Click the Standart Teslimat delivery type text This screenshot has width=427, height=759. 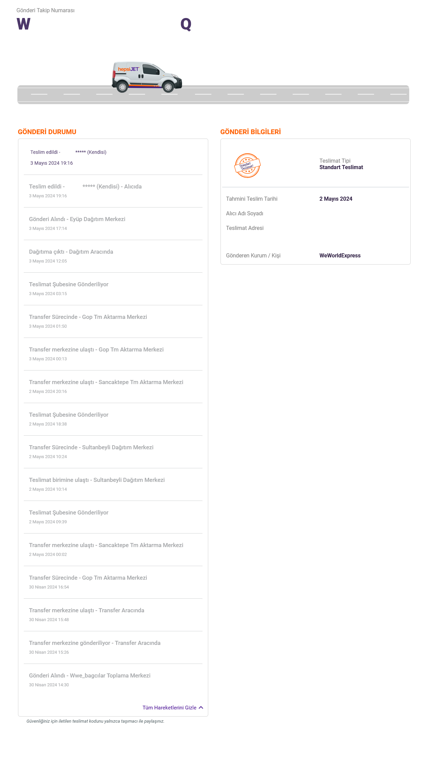341,167
